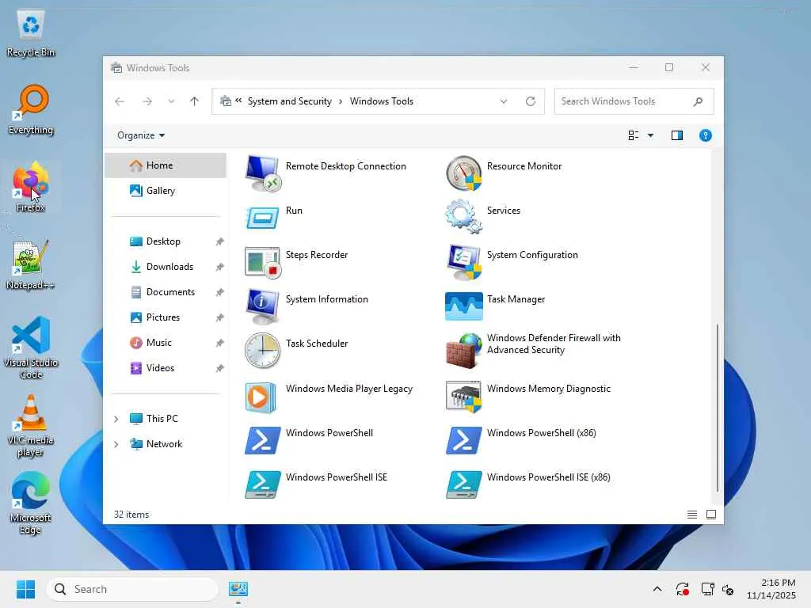Open the Remote Desktop Connection icon

pos(262,173)
